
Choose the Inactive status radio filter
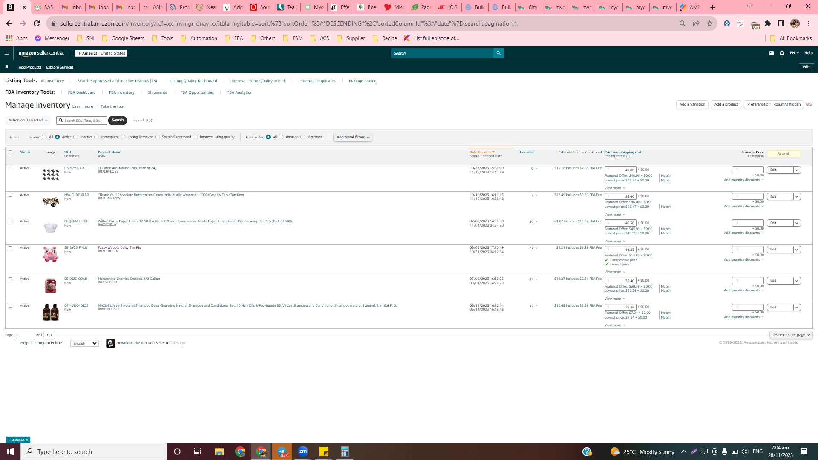76,137
